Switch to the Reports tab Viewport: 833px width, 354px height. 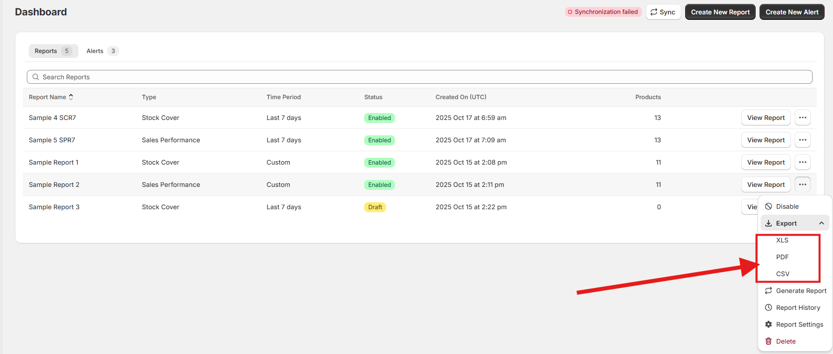point(53,51)
